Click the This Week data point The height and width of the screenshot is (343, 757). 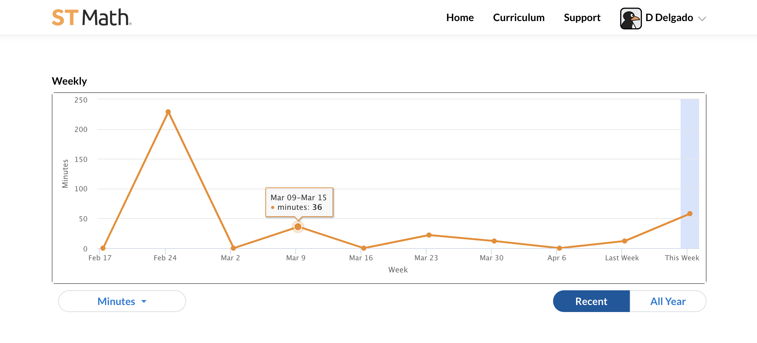690,214
